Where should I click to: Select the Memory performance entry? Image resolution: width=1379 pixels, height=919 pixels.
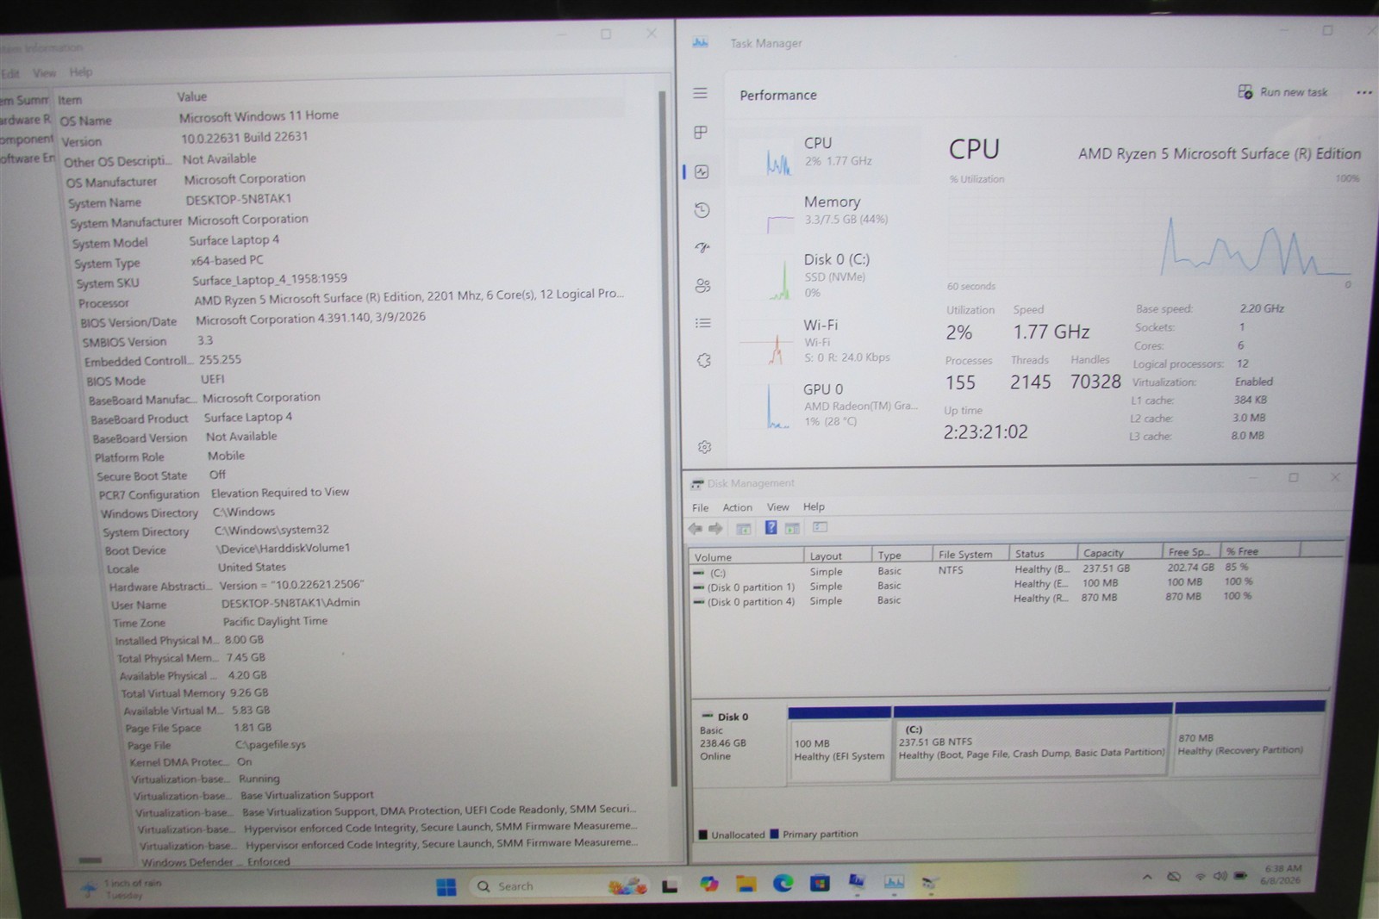pyautogui.click(x=827, y=213)
